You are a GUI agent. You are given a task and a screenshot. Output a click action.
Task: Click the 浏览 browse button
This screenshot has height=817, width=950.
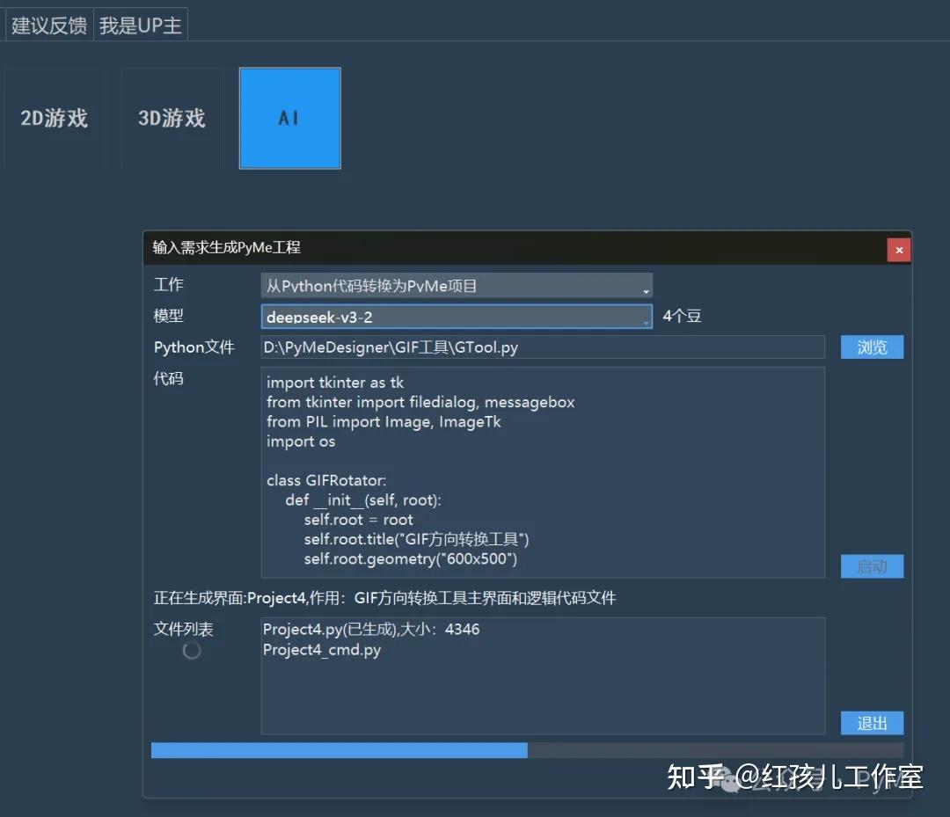[x=872, y=347]
